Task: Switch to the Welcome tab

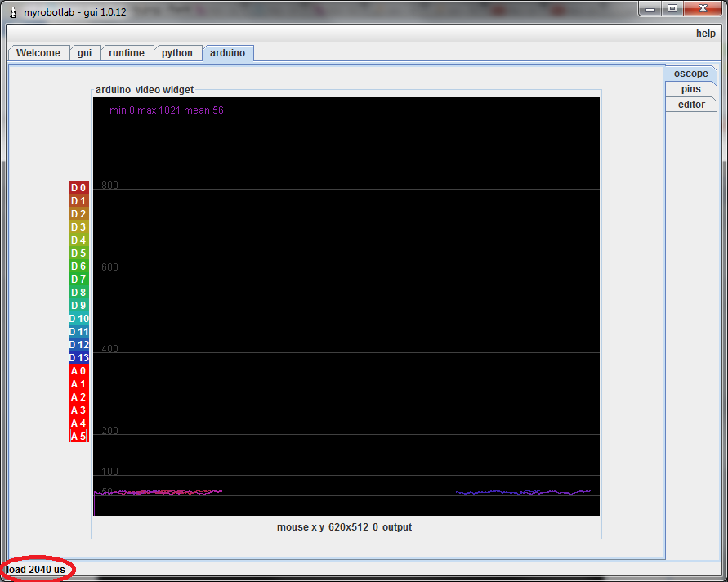Action: click(x=38, y=53)
